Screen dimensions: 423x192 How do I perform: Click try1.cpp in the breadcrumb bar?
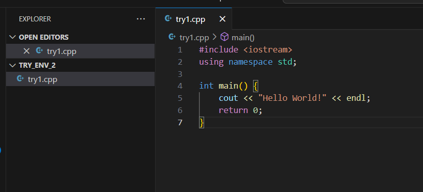[x=194, y=38]
